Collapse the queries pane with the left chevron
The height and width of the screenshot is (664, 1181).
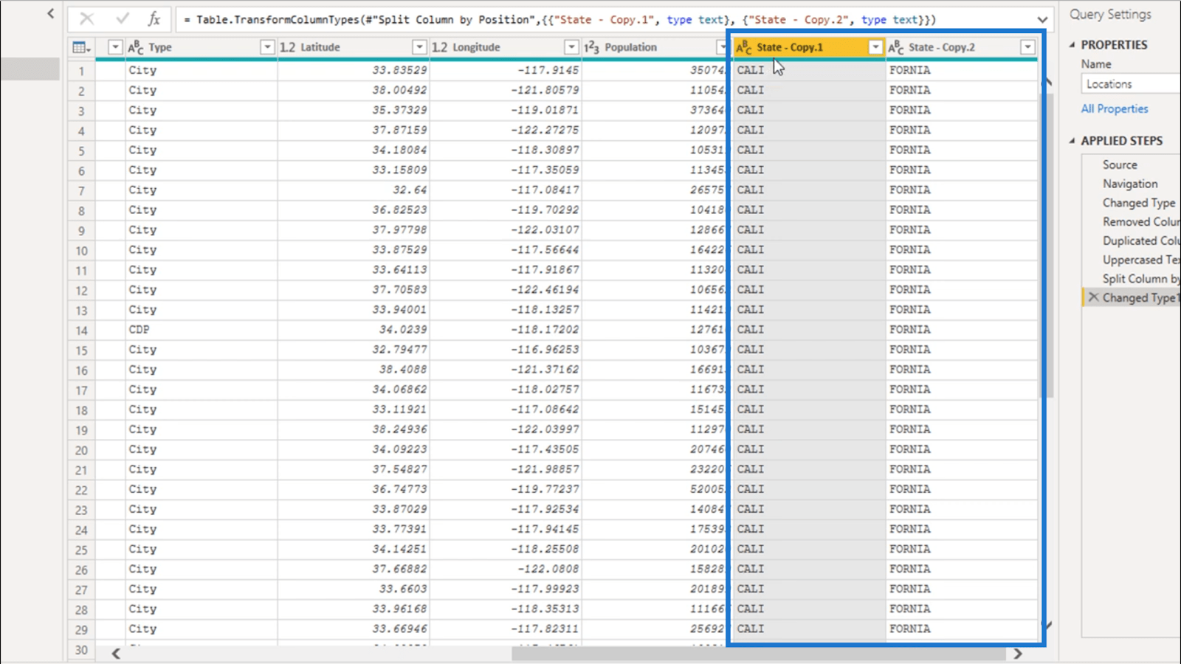coord(50,13)
